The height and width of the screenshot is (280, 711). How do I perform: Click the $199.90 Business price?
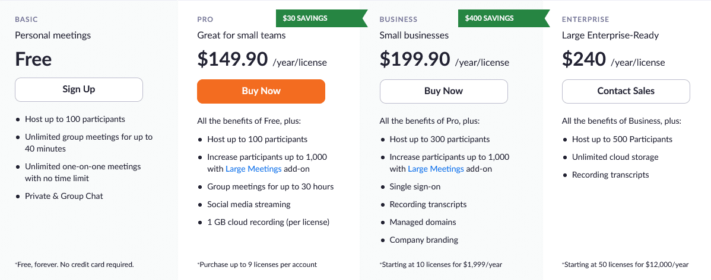[415, 59]
